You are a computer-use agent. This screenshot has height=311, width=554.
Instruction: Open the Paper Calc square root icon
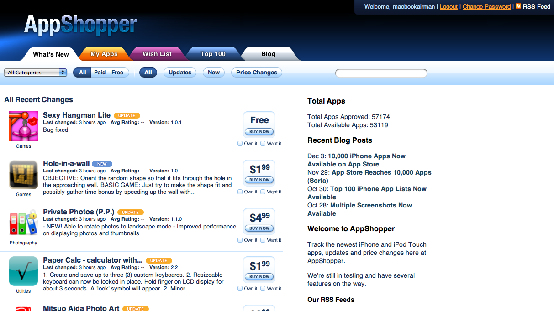pos(23,271)
